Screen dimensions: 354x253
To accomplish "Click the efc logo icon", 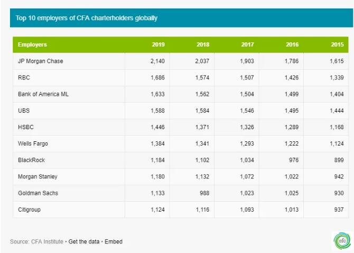I will pos(342,241).
